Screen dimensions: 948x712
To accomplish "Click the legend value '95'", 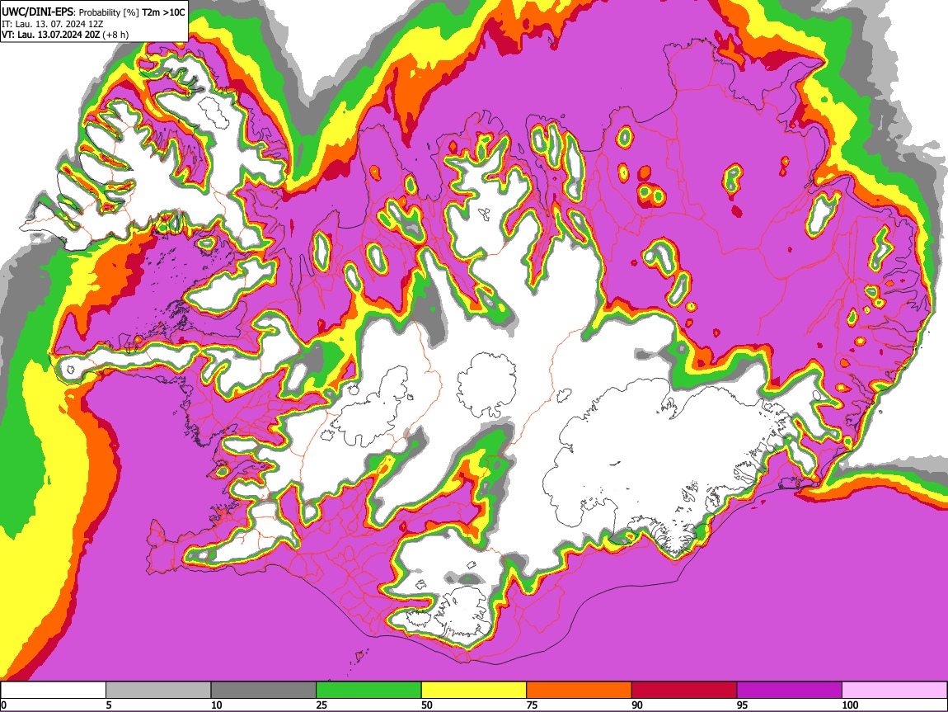I will click(x=743, y=705).
